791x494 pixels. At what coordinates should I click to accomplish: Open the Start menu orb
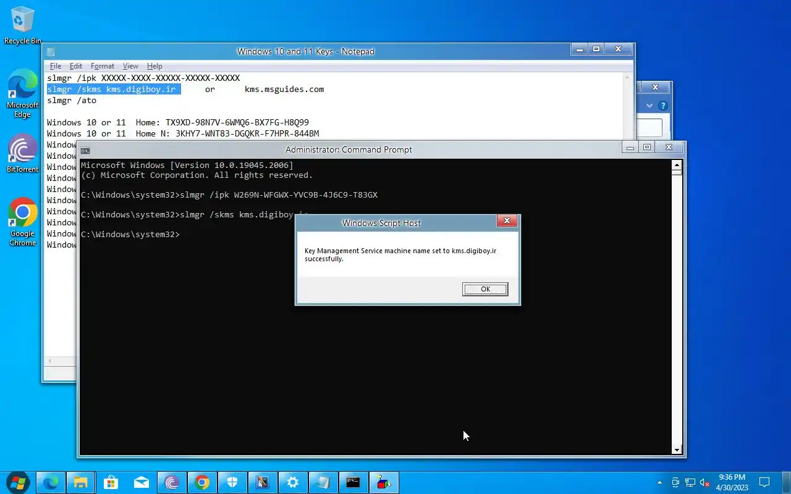click(18, 482)
